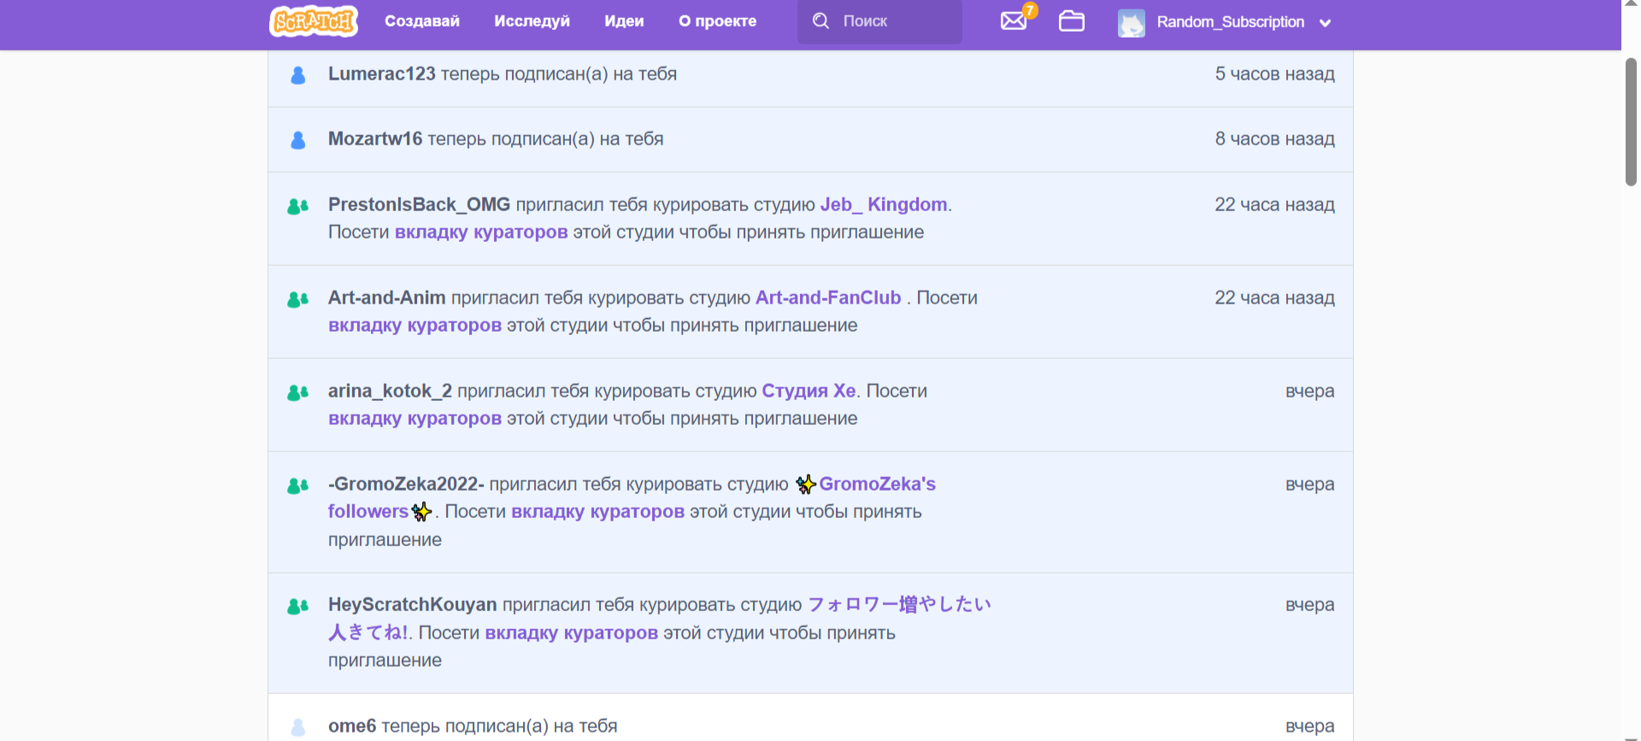Open My Stuff folder icon
Screen dimensions: 1641x741
tap(1071, 21)
